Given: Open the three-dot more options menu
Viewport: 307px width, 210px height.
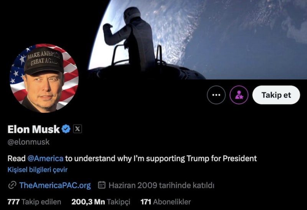Looking at the screenshot, I should 216,95.
